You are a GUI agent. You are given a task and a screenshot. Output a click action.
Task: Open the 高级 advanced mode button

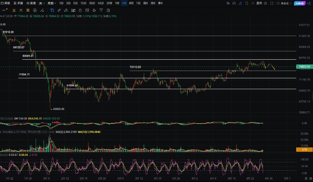5,3
